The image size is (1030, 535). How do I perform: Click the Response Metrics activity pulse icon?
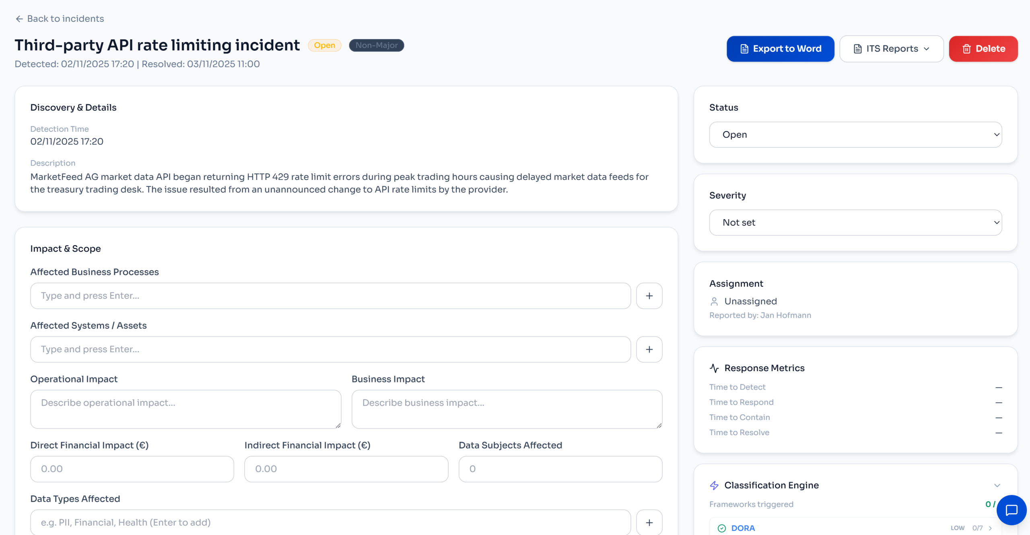click(714, 368)
